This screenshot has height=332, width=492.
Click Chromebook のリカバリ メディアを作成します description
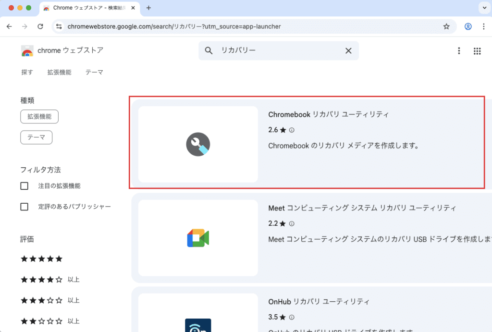click(343, 146)
